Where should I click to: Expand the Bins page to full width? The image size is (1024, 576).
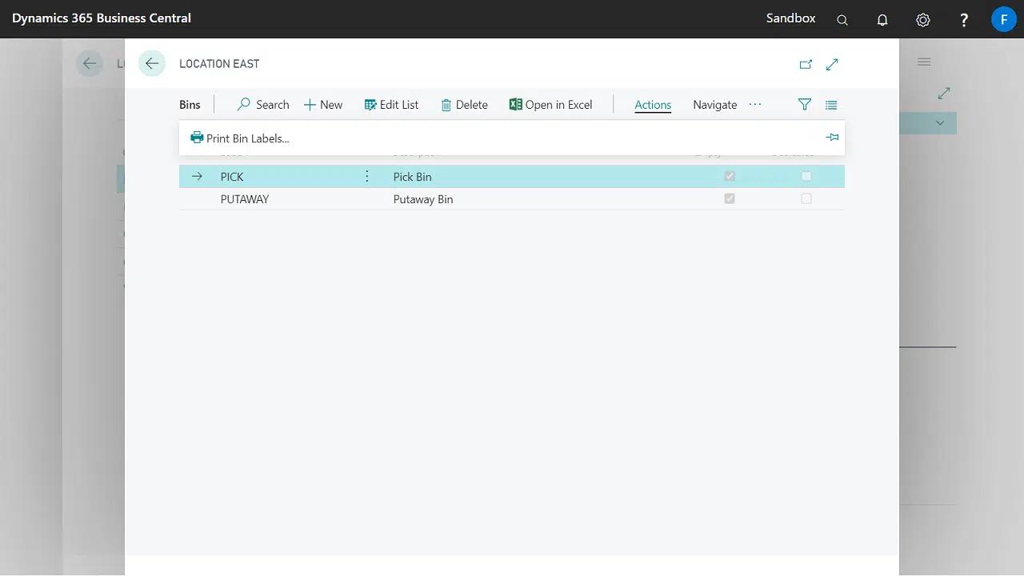[832, 64]
